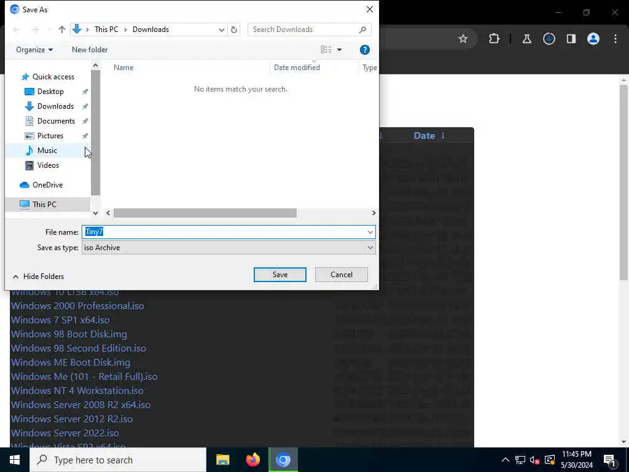This screenshot has width=629, height=472.
Task: Open Videos folder in navigation pane
Action: [48, 165]
